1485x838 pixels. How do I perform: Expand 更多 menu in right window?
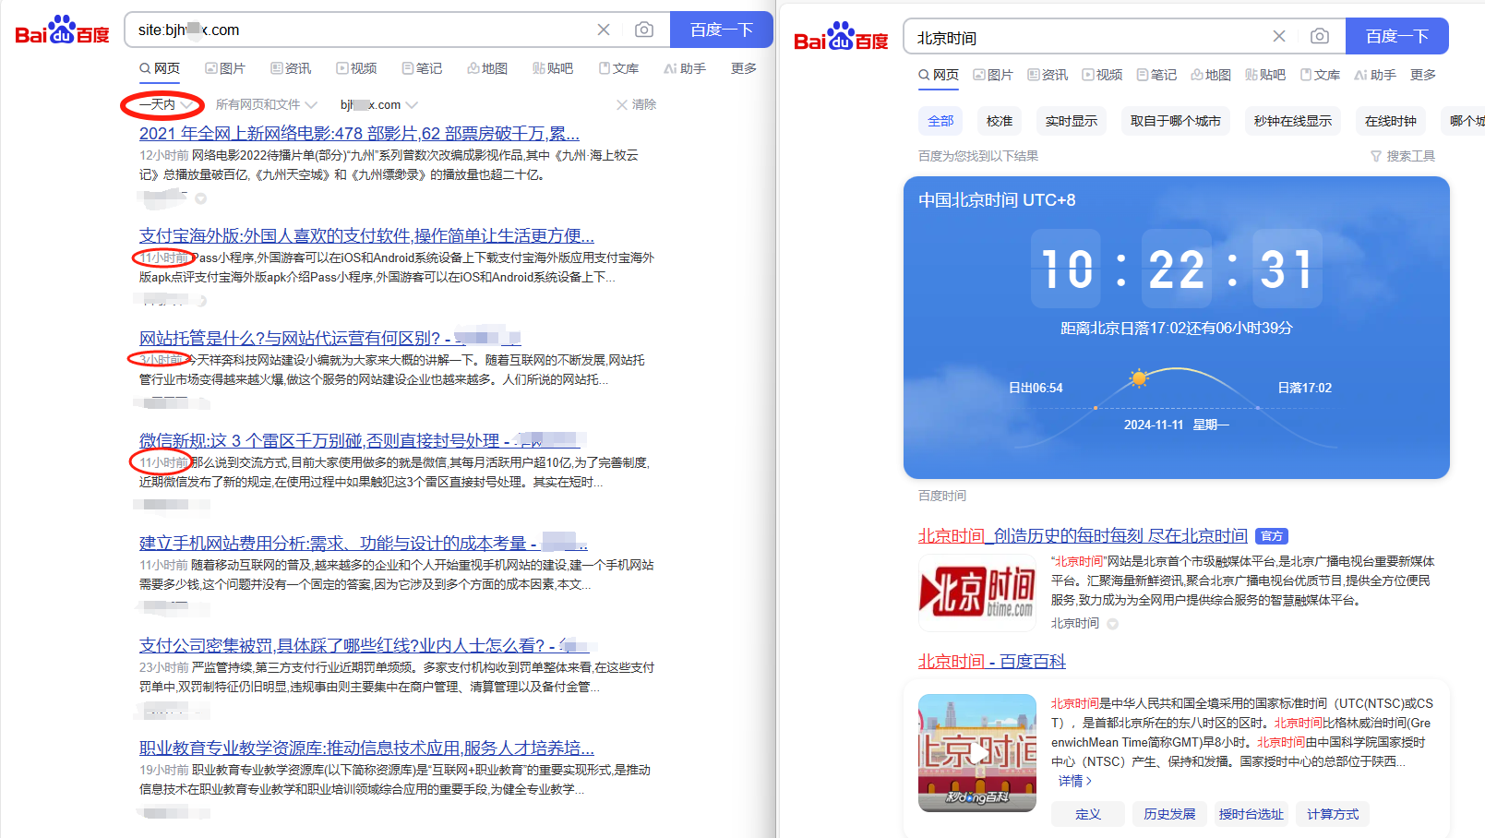click(x=1423, y=75)
